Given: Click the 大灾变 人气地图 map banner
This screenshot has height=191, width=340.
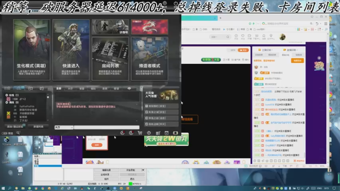Looking at the screenshot, I should click(x=161, y=95).
